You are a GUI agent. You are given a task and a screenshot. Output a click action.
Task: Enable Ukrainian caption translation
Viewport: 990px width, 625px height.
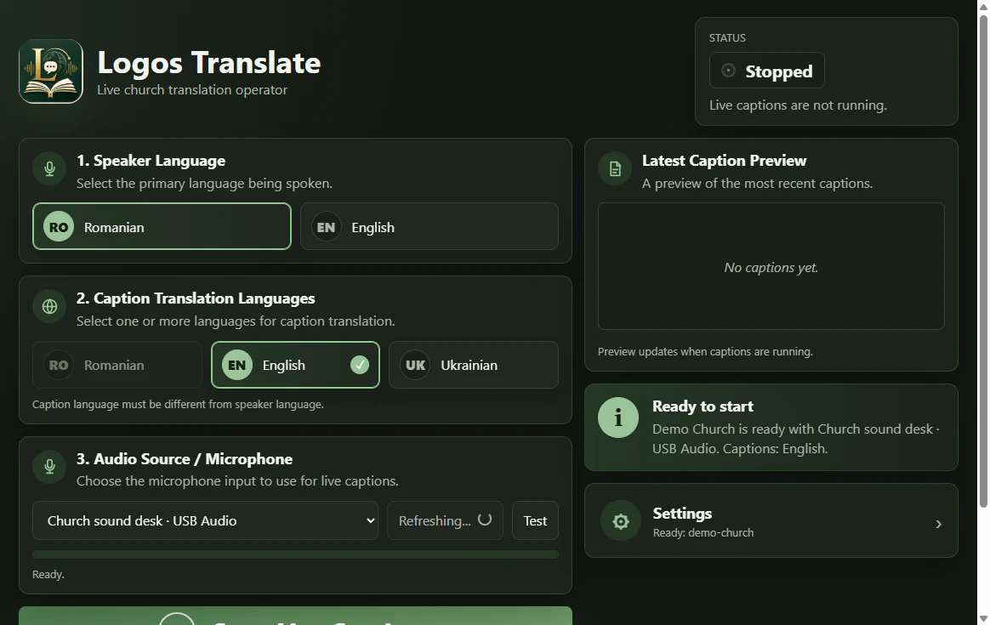click(474, 365)
